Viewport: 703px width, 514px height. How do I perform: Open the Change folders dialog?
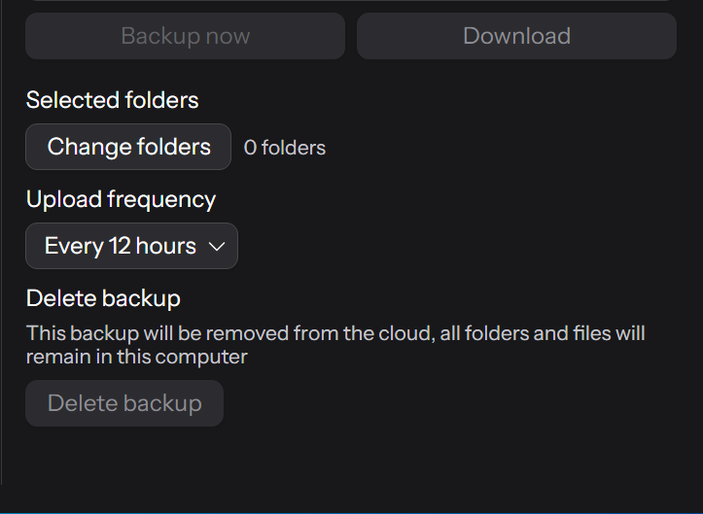click(x=128, y=148)
